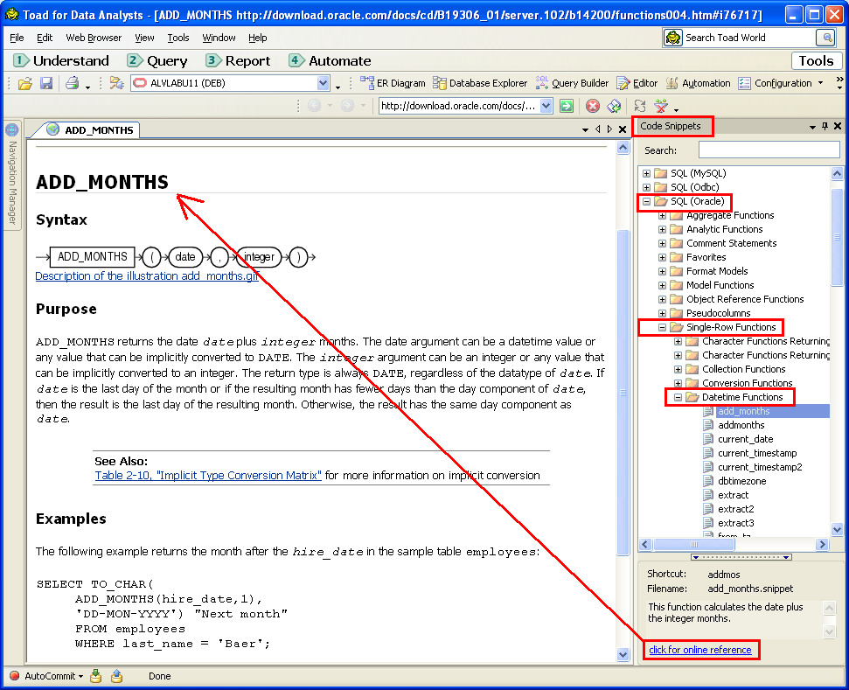Click the connection manager icon beside ALVLABU11
Image resolution: width=849 pixels, height=690 pixels.
(x=116, y=83)
